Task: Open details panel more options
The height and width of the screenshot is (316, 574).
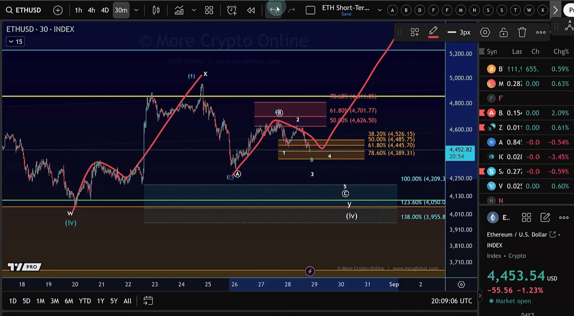Action: click(564, 218)
